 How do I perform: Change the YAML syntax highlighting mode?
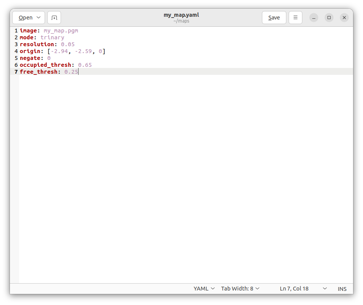point(204,289)
